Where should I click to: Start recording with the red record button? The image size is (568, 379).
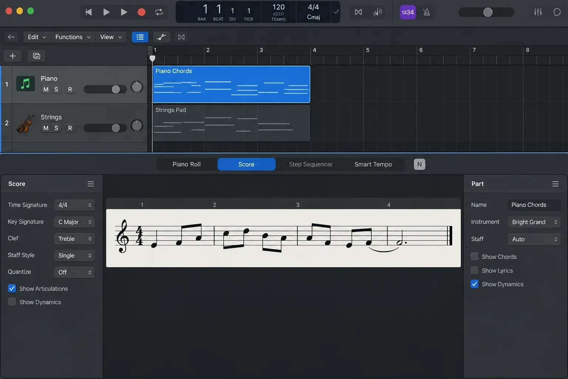(141, 12)
